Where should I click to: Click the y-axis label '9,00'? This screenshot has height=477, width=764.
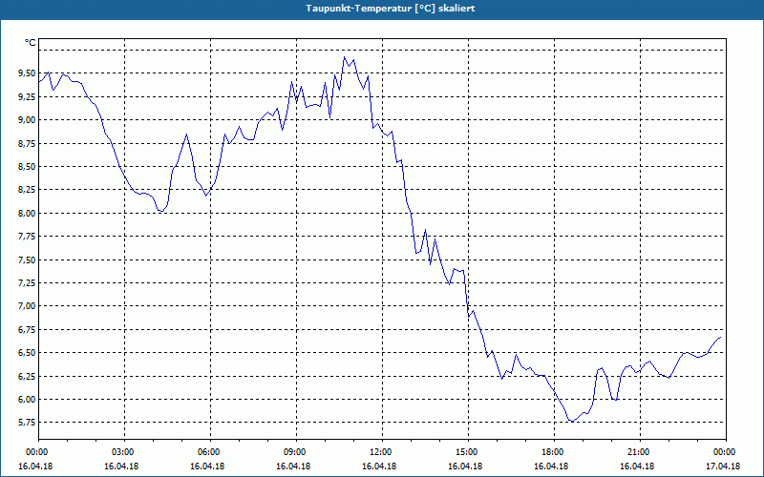[27, 120]
